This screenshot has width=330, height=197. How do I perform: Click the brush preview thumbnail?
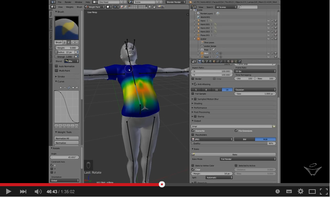point(67,28)
